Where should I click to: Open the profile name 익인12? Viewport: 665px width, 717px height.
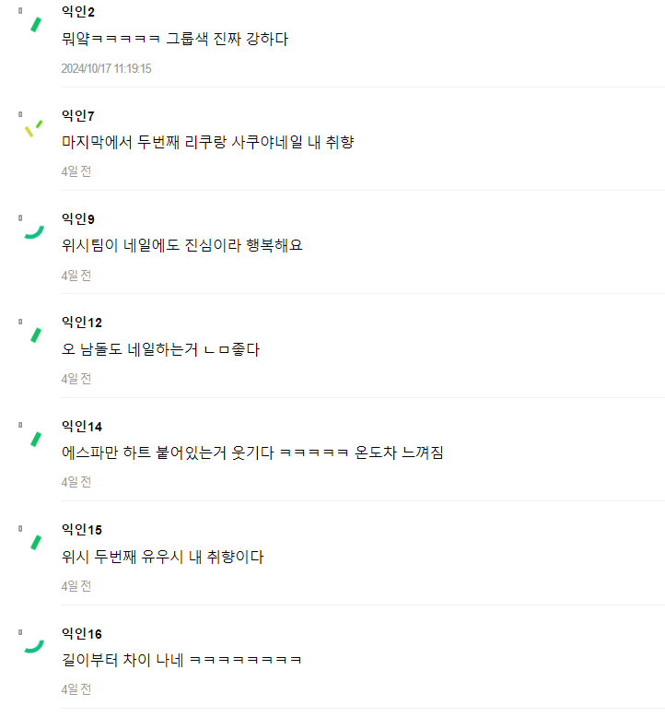[x=82, y=322]
